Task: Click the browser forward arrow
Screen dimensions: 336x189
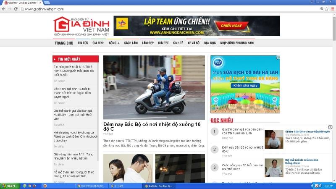Action: pyautogui.click(x=10, y=9)
